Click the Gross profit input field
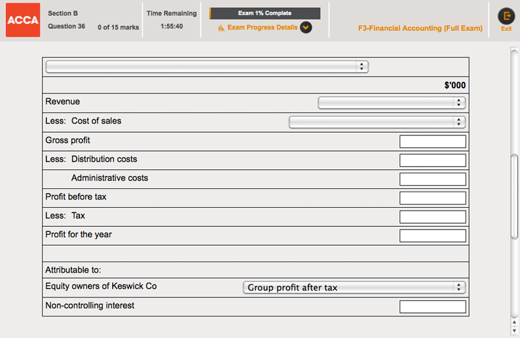 [432, 141]
